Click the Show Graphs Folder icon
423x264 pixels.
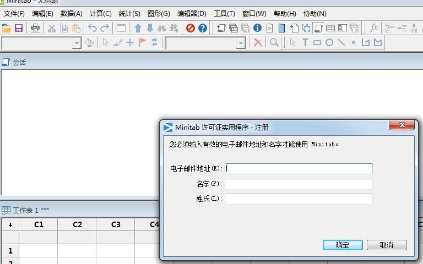(x=246, y=28)
